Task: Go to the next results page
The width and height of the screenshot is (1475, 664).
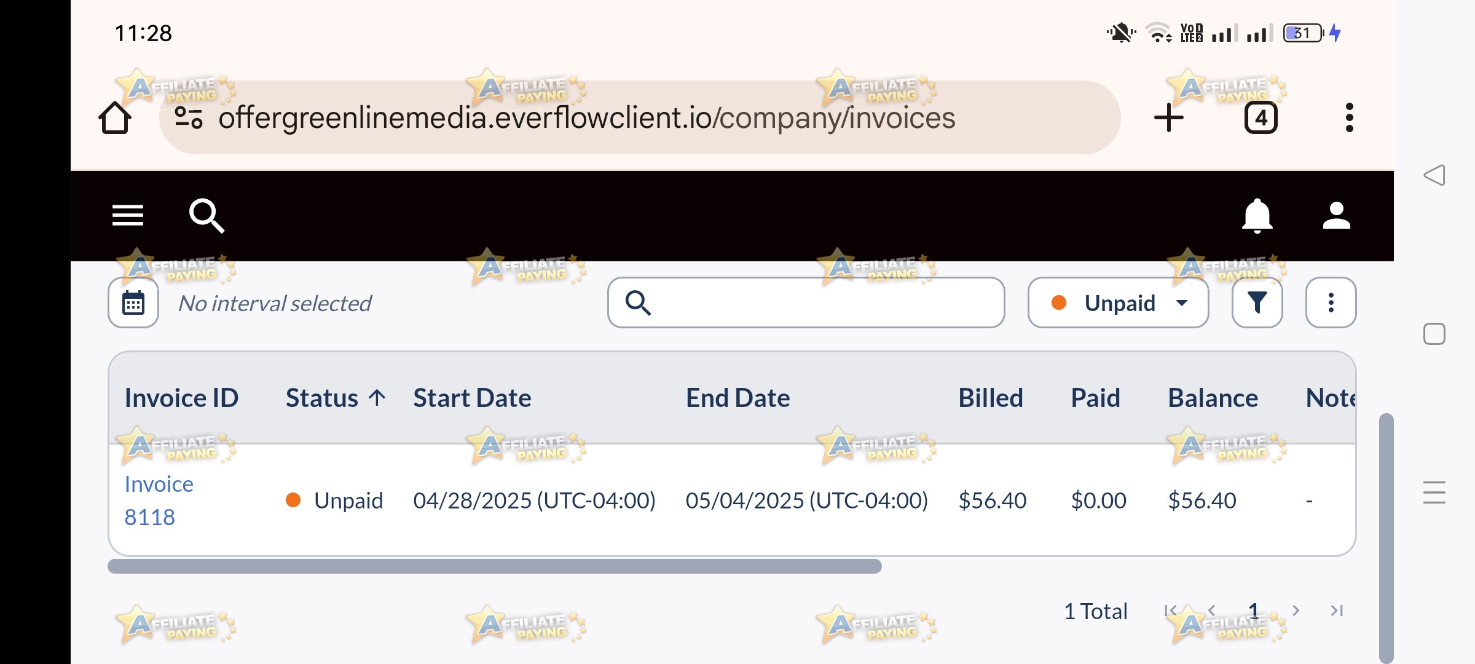Action: coord(1296,611)
